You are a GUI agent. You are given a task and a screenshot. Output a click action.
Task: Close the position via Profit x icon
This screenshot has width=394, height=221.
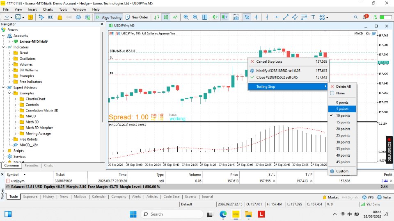pyautogui.click(x=391, y=181)
